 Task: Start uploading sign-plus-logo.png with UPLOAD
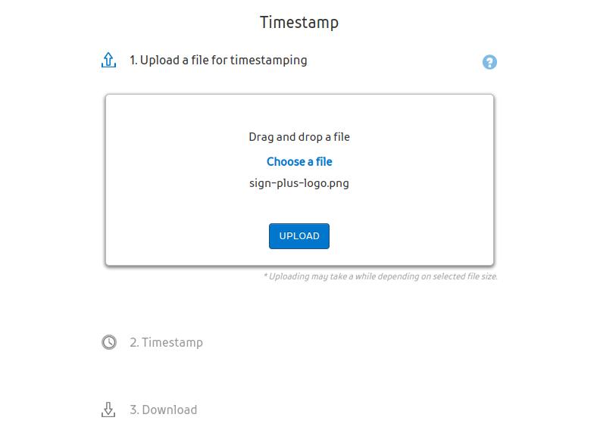pyautogui.click(x=299, y=236)
